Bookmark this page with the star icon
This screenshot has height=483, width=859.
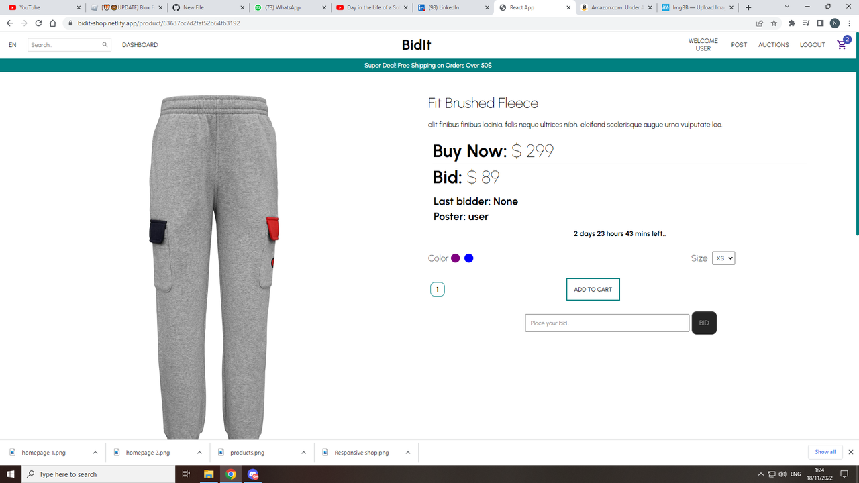coord(774,23)
